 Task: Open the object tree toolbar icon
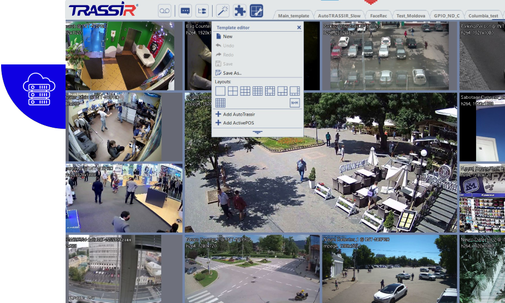(x=202, y=10)
